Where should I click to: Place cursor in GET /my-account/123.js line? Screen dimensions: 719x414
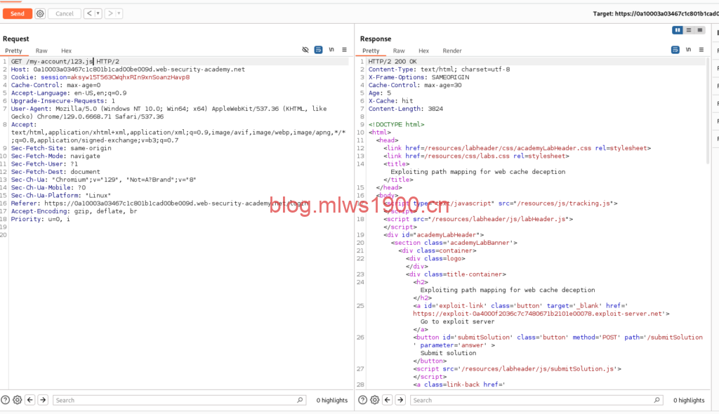pos(65,62)
